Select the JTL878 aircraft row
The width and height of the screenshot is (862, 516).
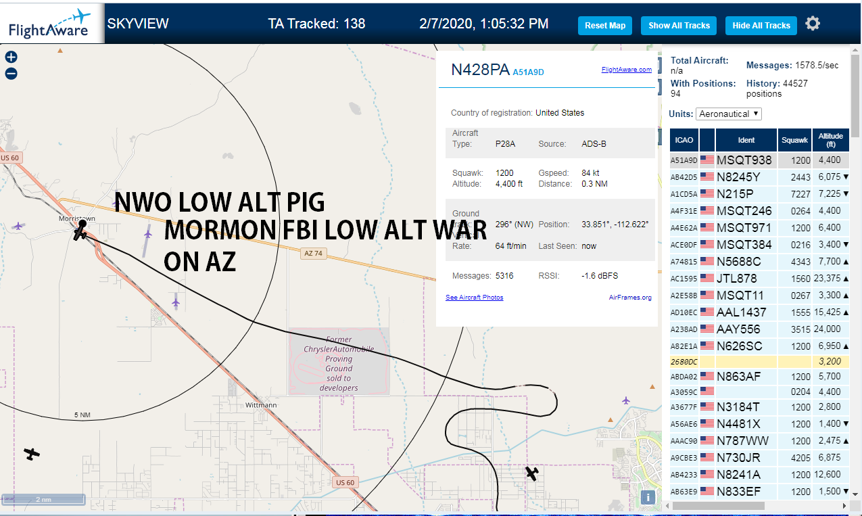759,279
